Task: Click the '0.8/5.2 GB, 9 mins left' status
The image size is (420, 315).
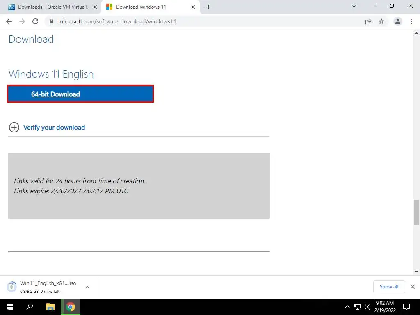Action: click(40, 292)
